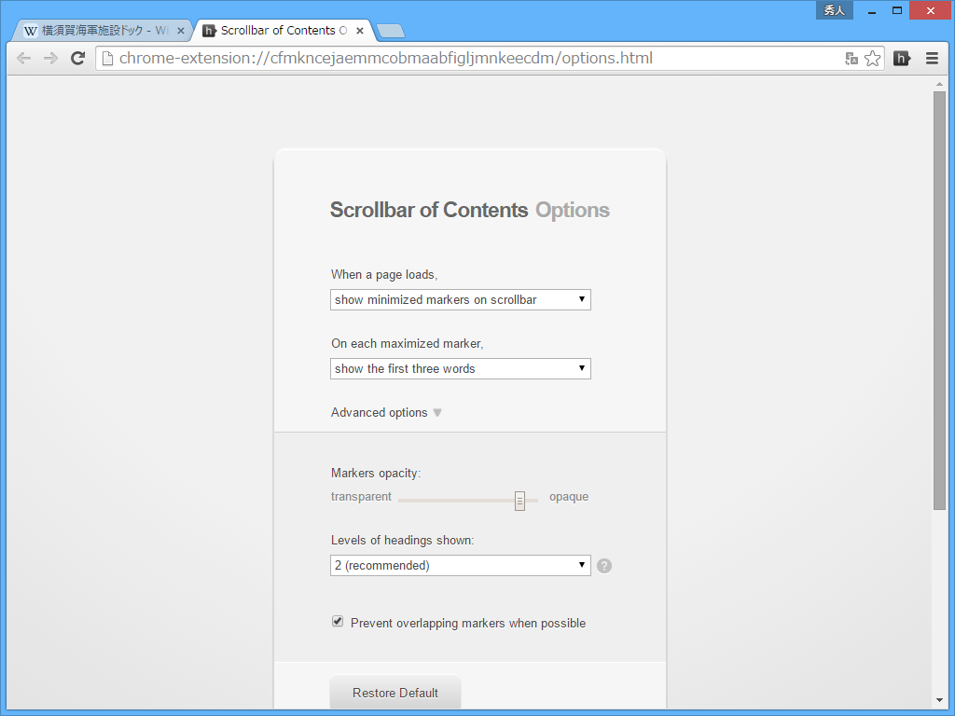Open the '2 (recommended)' headings levels dropdown
This screenshot has width=955, height=716.
[x=461, y=565]
